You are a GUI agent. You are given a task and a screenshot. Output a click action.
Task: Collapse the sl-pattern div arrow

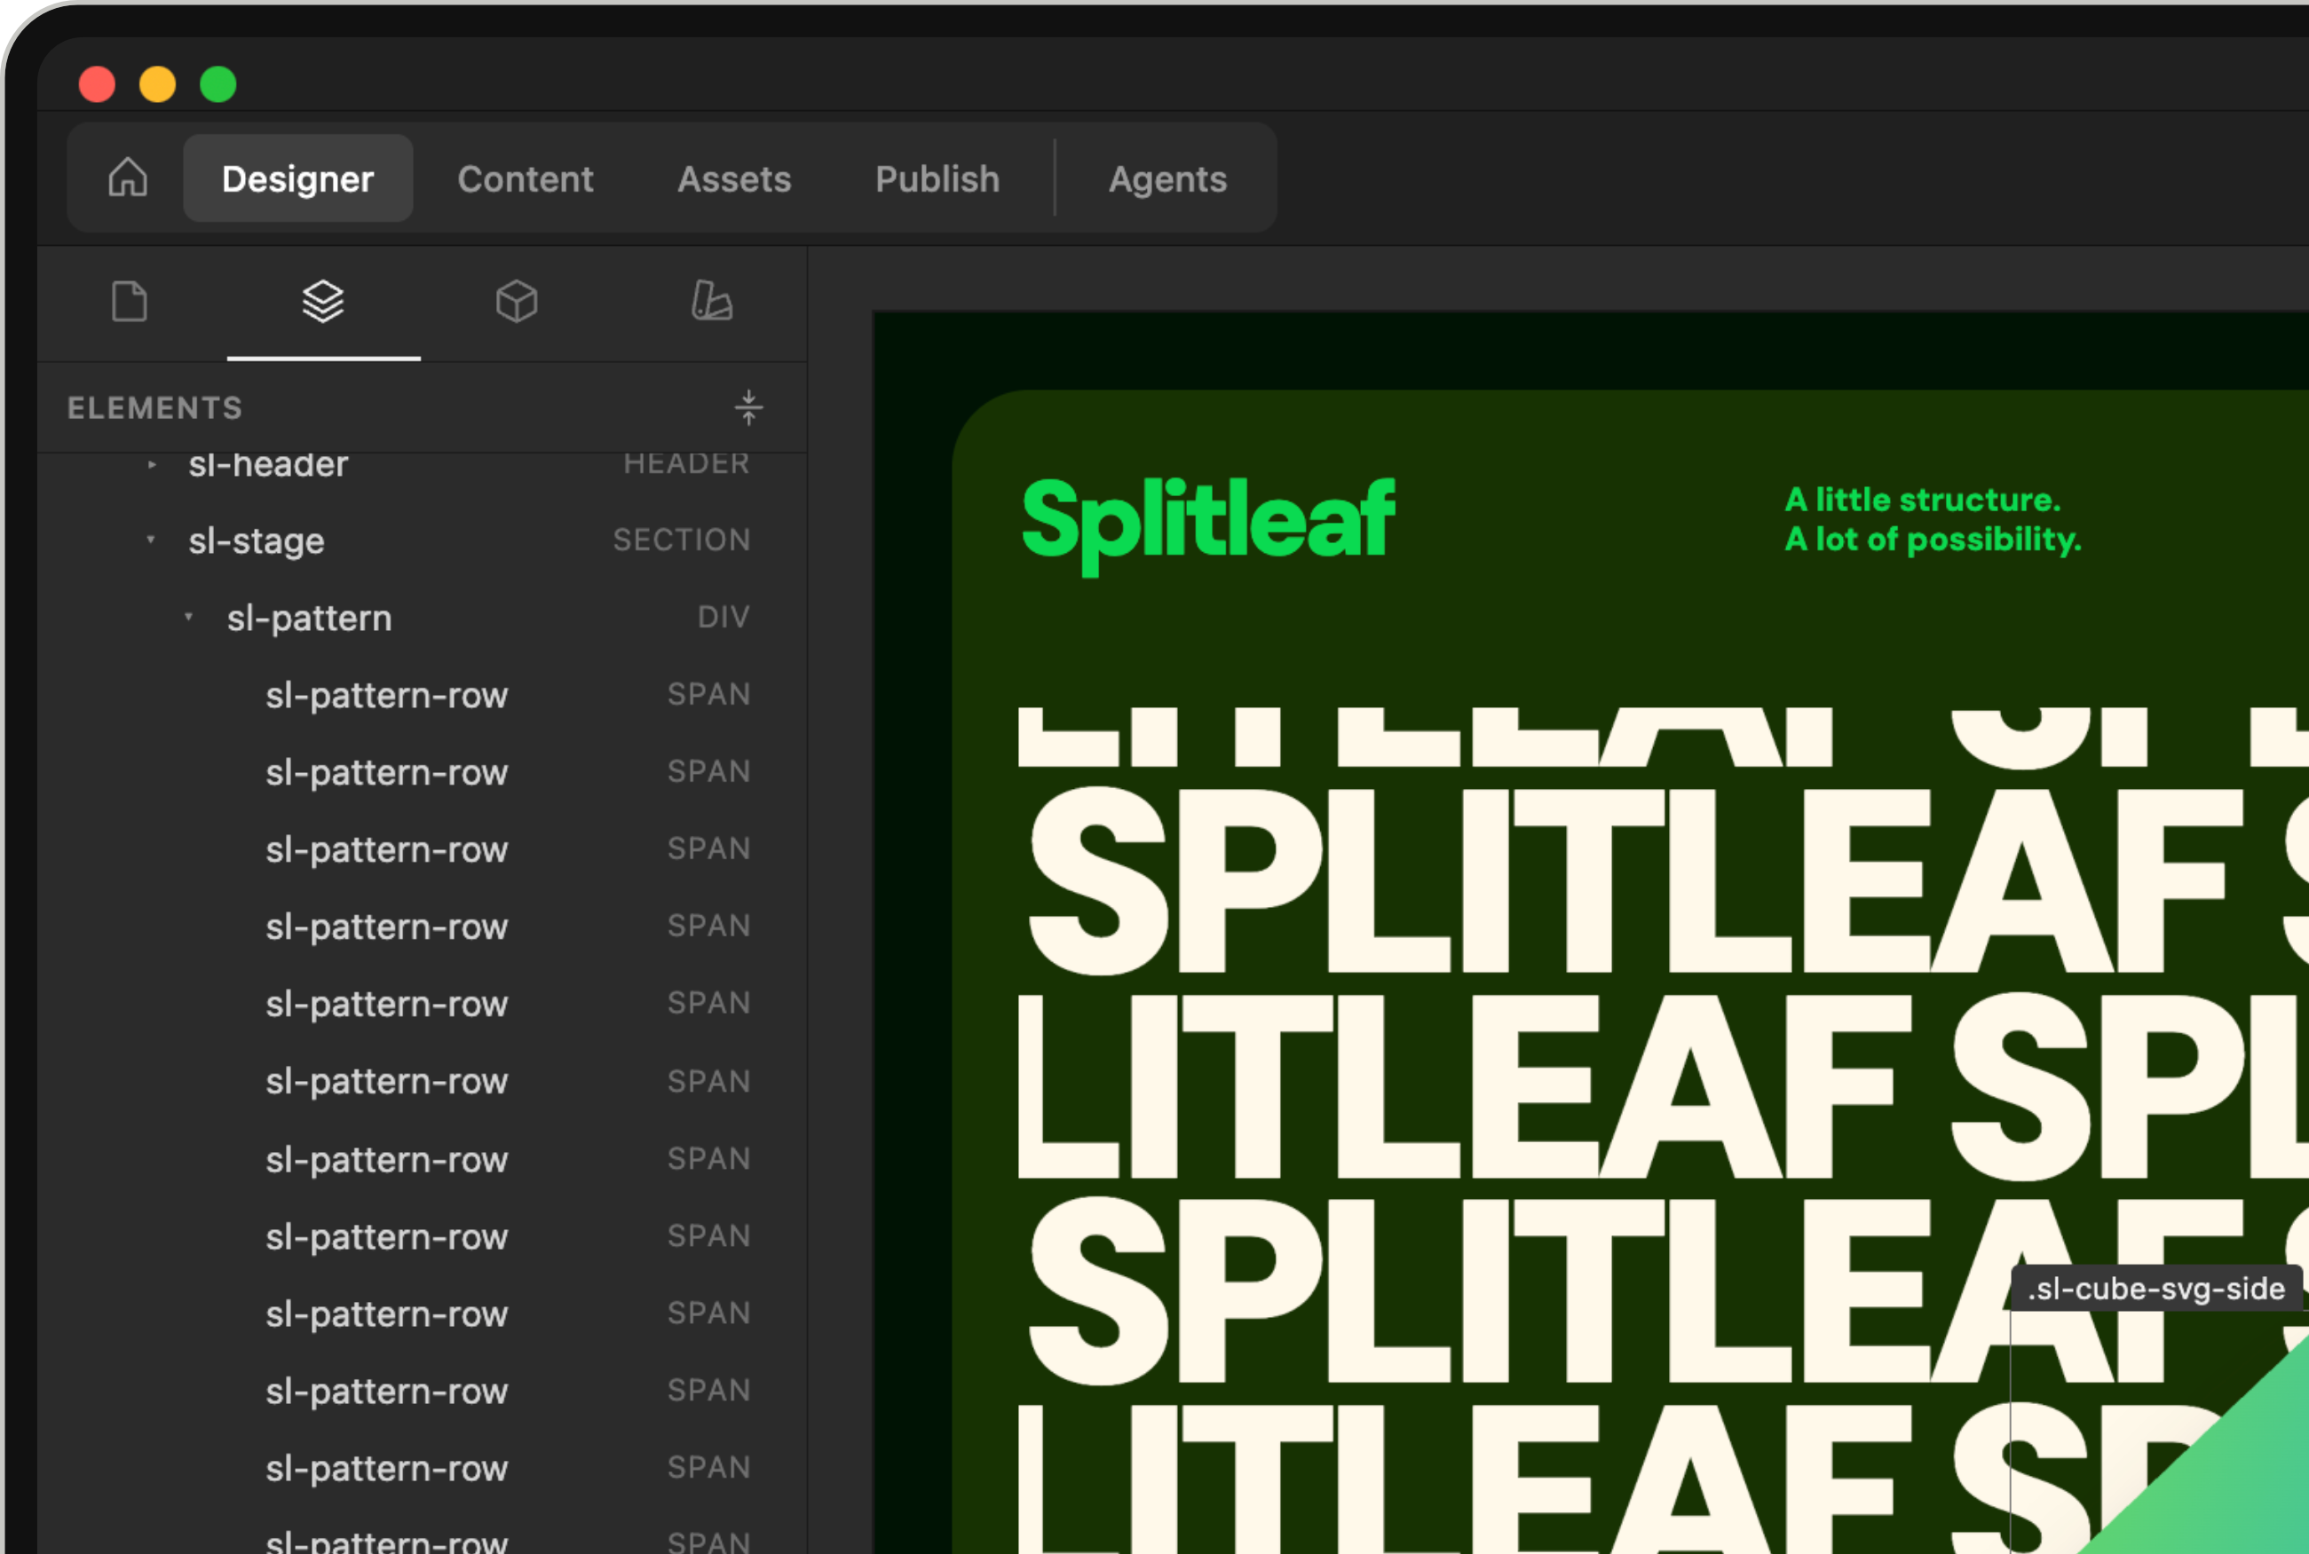point(188,617)
